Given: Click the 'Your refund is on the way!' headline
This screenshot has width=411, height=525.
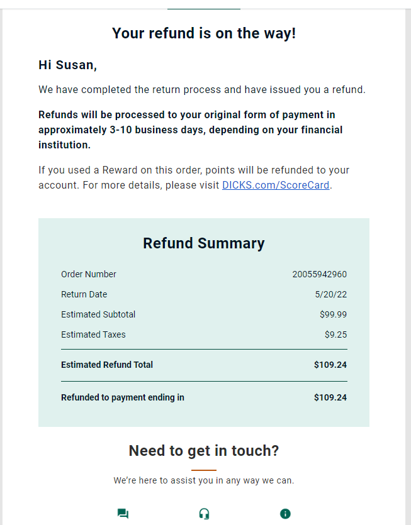Looking at the screenshot, I should (x=204, y=33).
